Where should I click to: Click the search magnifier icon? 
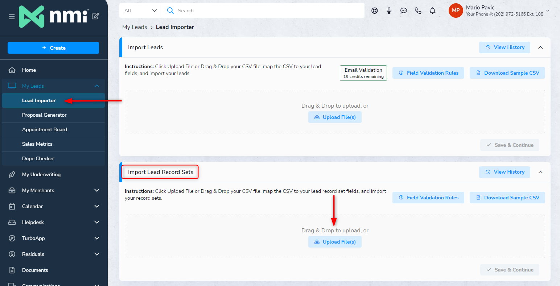click(x=170, y=11)
